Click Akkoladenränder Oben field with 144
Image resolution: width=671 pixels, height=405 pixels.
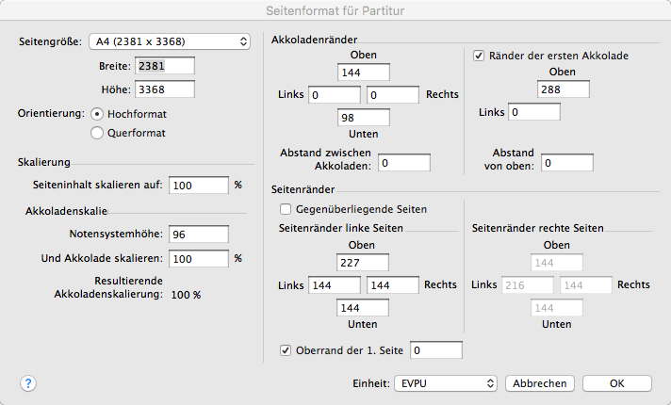pos(363,72)
